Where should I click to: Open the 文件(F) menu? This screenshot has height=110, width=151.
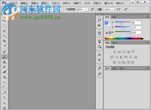click(x=14, y=3)
